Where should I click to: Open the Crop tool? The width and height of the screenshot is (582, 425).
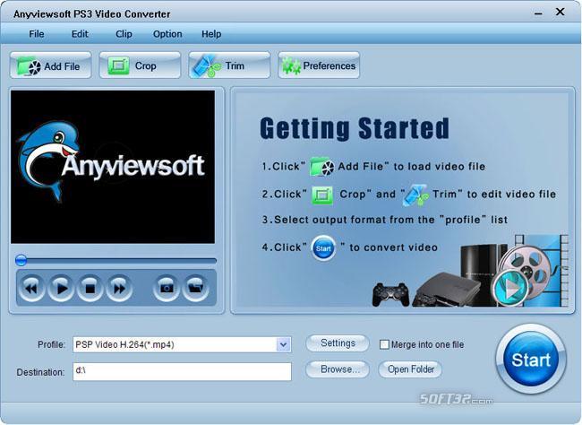coord(140,65)
